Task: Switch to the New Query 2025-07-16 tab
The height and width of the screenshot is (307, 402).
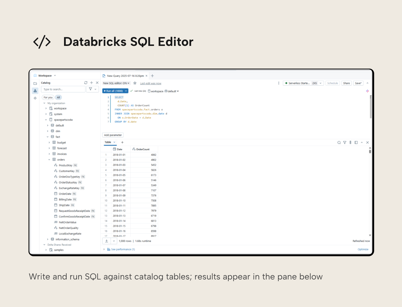Action: tap(125, 76)
